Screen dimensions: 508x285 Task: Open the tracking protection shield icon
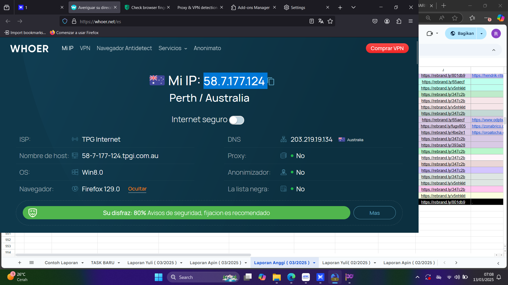point(65,21)
